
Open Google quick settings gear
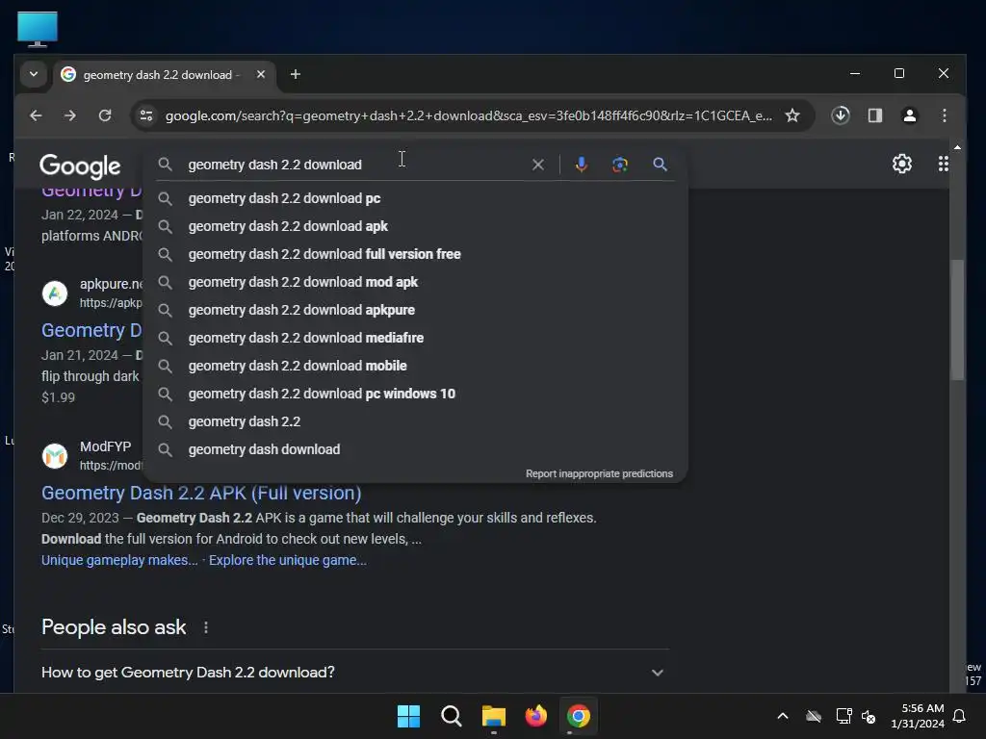[x=901, y=164]
